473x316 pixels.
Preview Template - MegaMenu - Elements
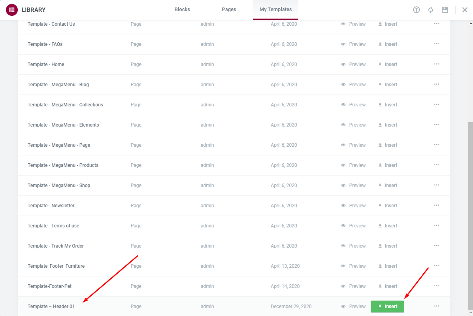pos(353,125)
